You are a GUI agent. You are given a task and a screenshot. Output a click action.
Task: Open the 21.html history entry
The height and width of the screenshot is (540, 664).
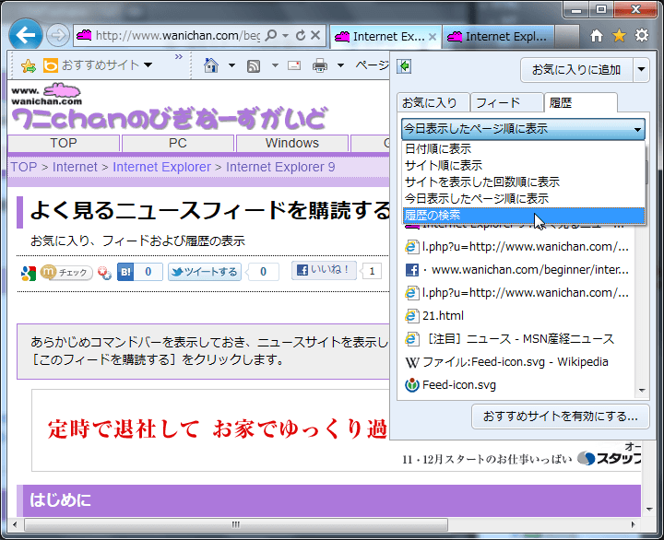434,316
